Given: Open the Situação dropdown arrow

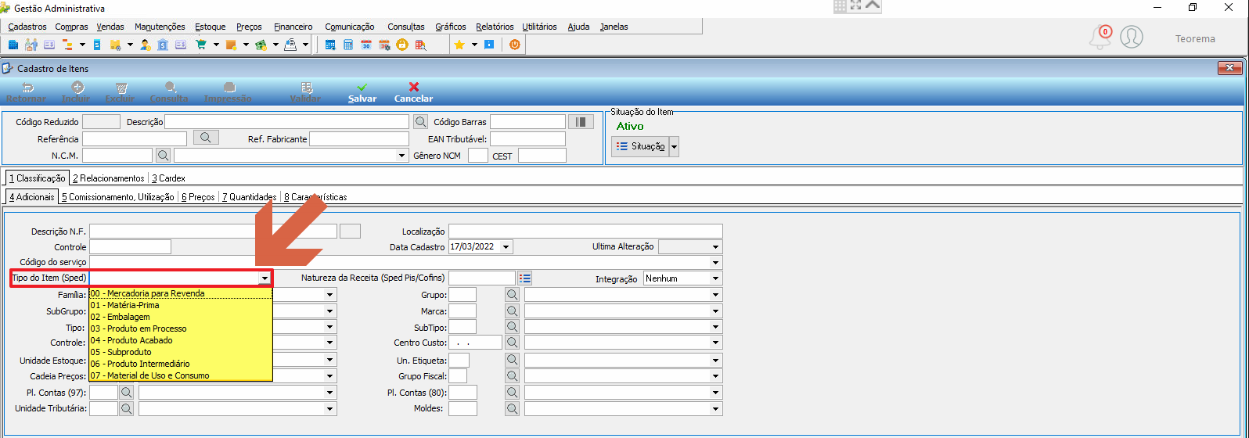Looking at the screenshot, I should point(674,146).
